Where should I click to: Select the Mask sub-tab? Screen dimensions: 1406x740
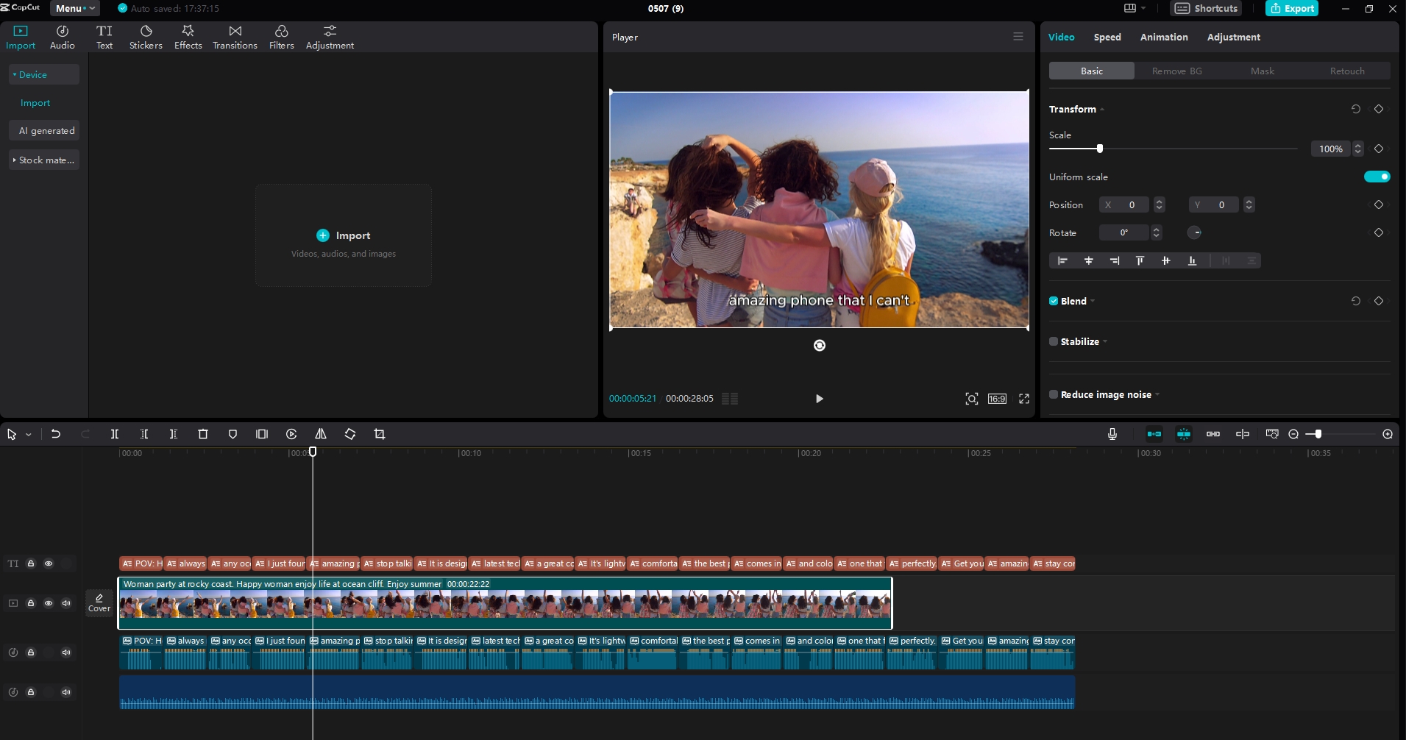click(1262, 71)
